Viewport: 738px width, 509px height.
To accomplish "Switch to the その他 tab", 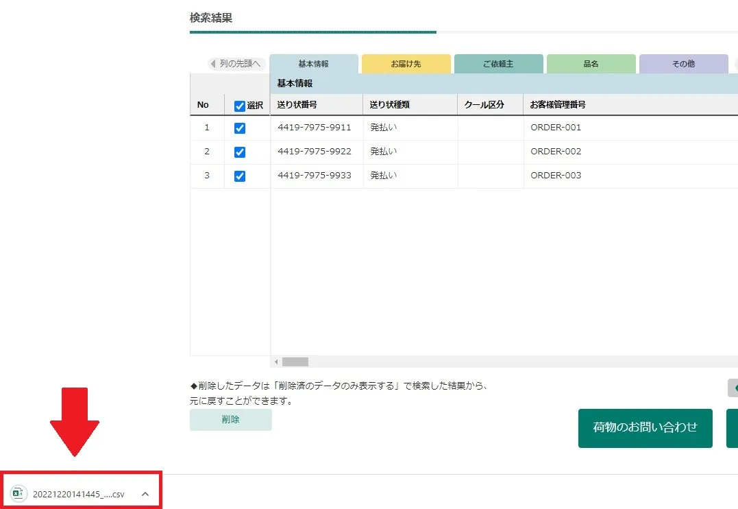I will click(x=683, y=64).
